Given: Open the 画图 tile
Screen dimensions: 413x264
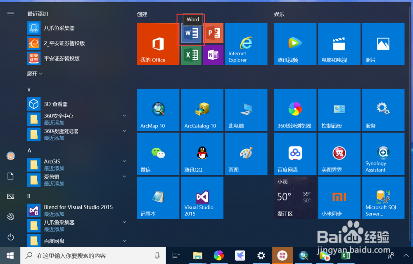Looking at the screenshot, I should coord(246,154).
